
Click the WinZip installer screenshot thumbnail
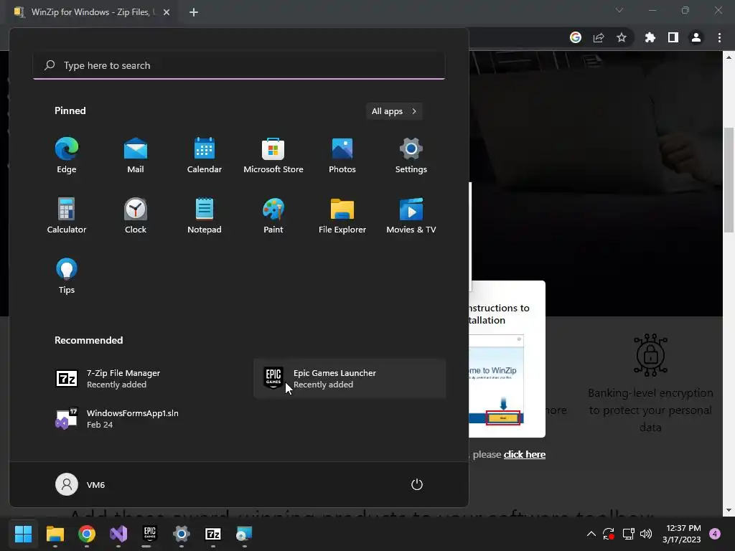coord(497,380)
